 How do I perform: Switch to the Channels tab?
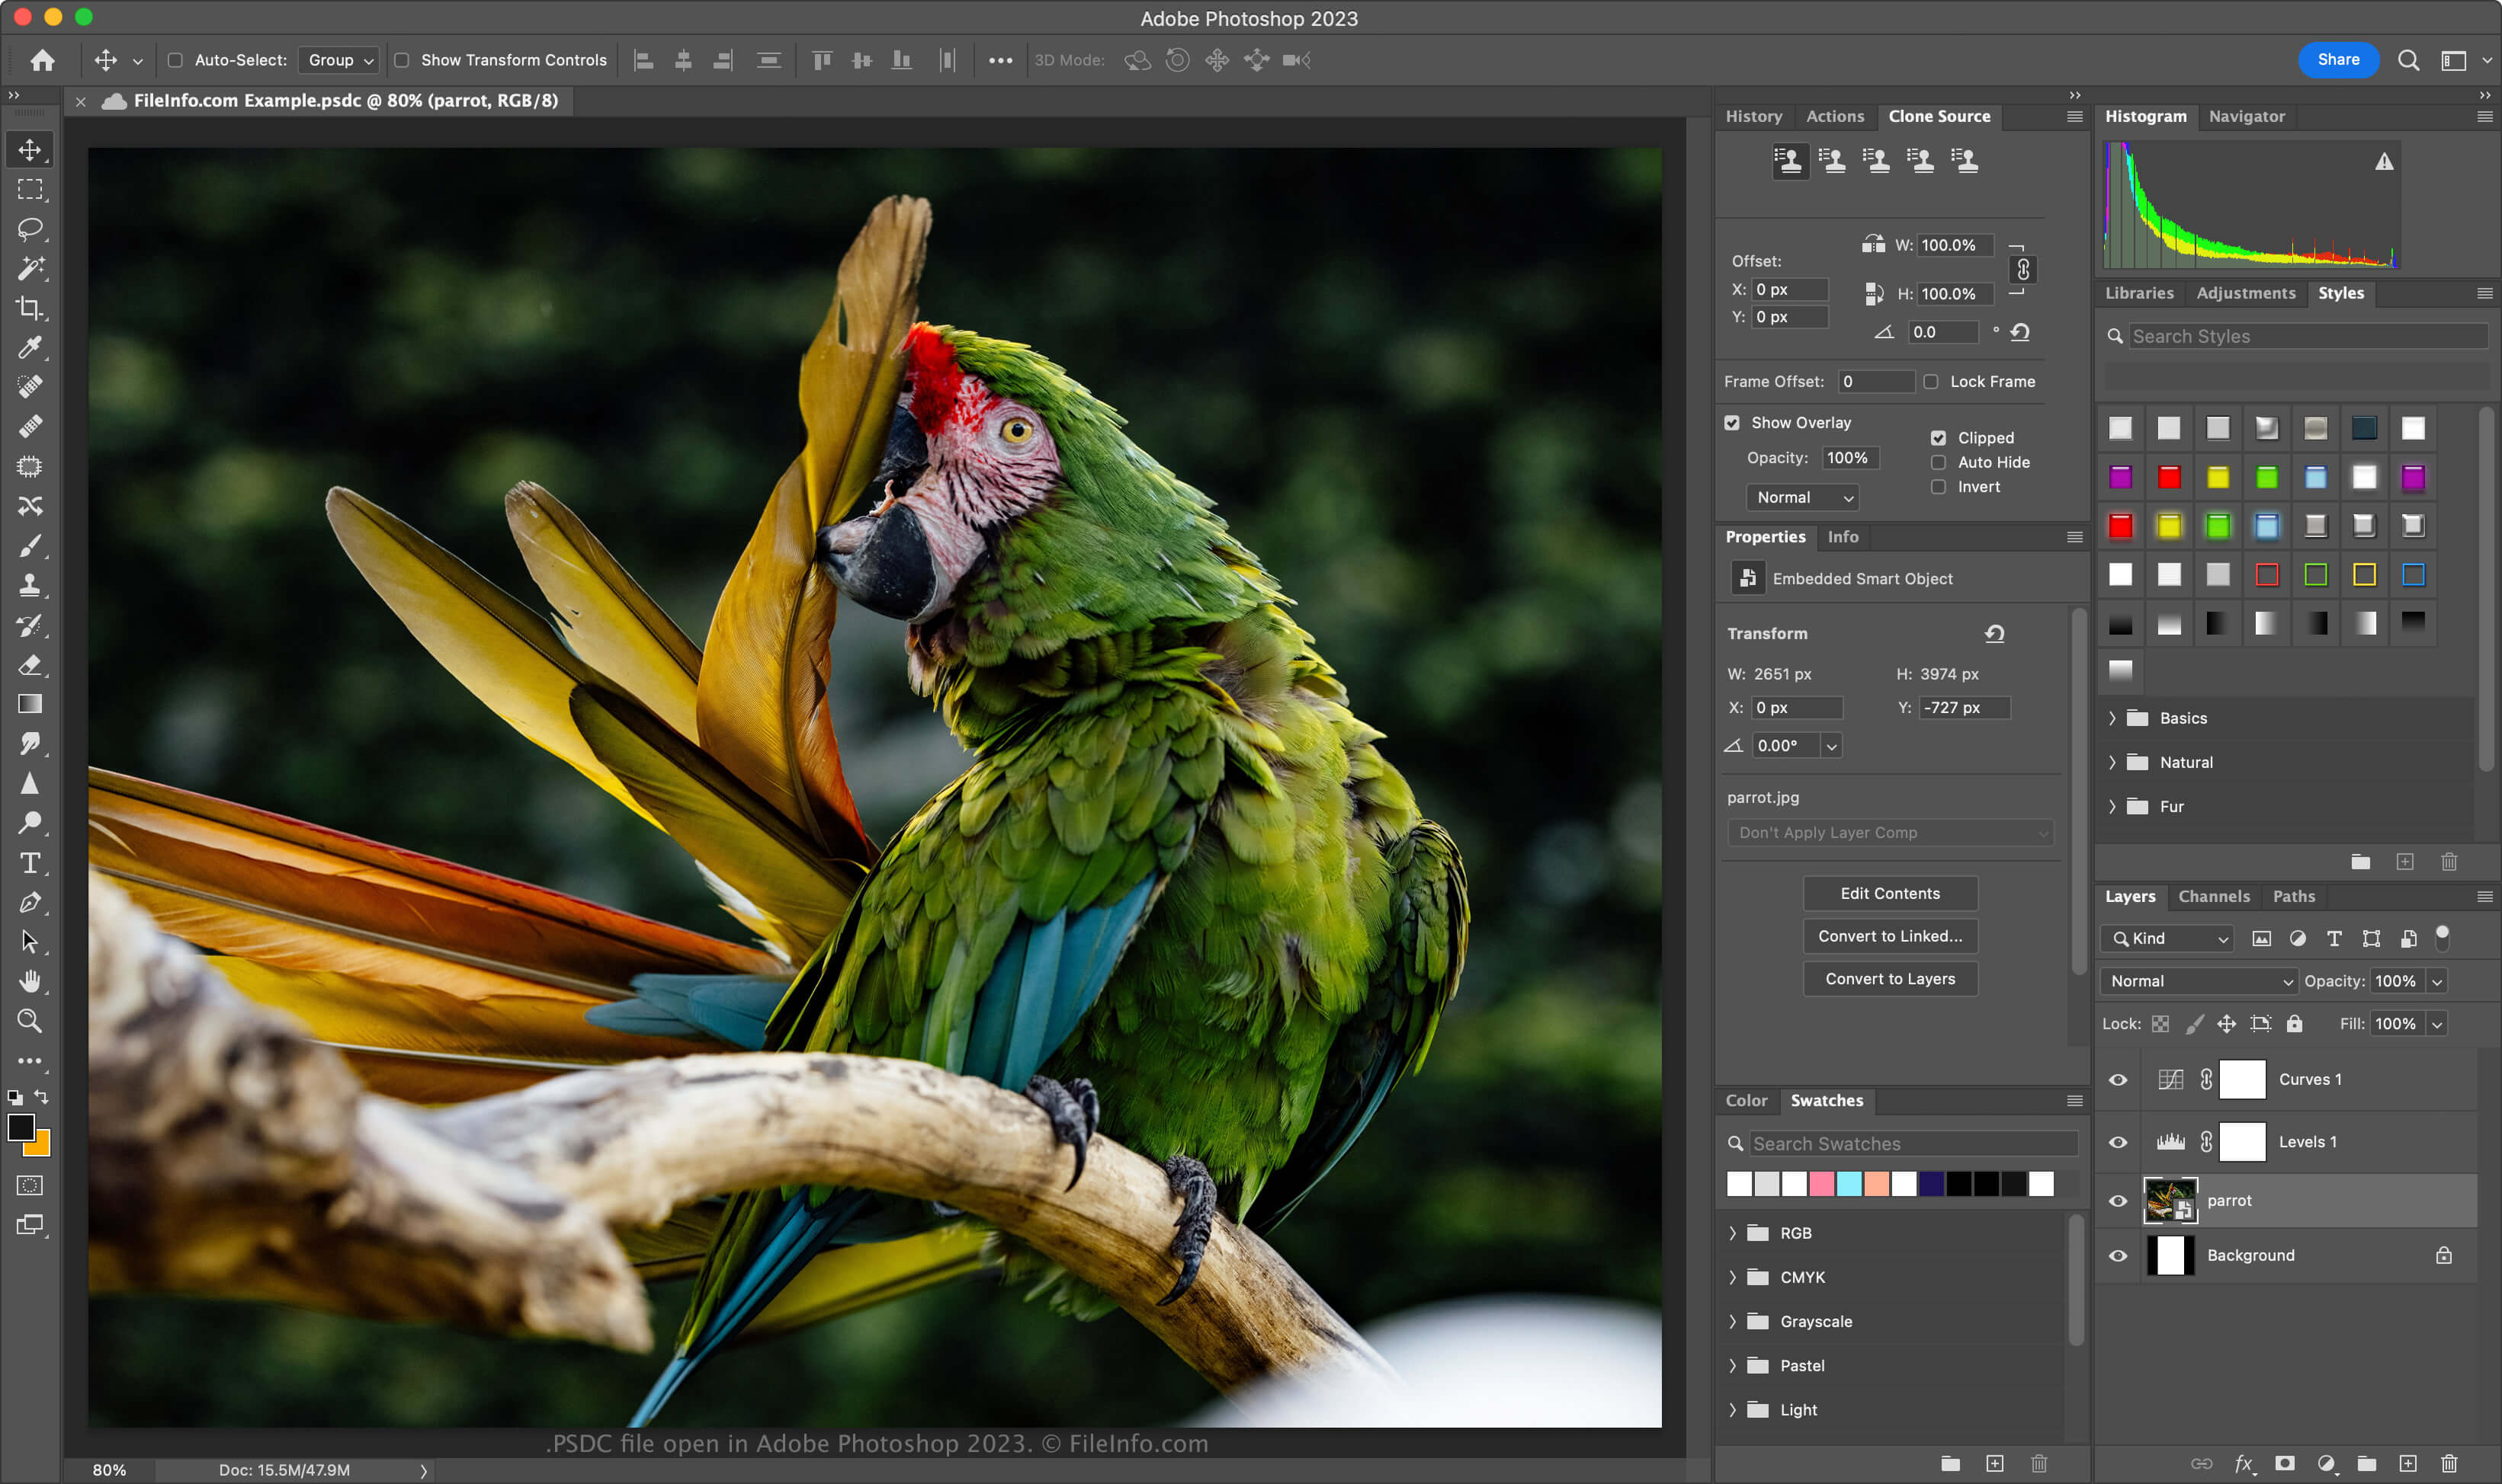coord(2214,896)
